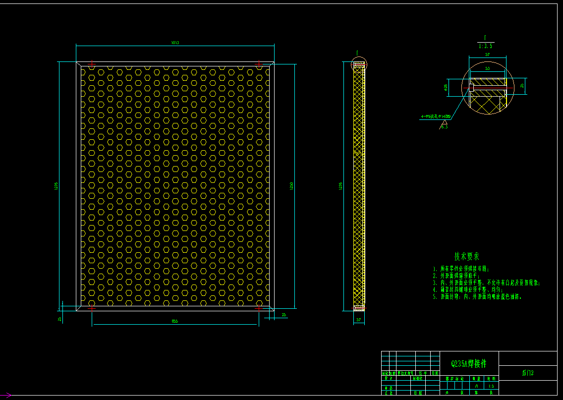
Task: Select the 4-Φ9 hole callout leader text
Action: [436, 116]
